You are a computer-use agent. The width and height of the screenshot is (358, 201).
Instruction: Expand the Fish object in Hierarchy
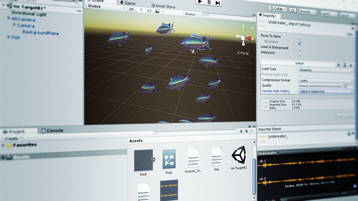[x=8, y=36]
